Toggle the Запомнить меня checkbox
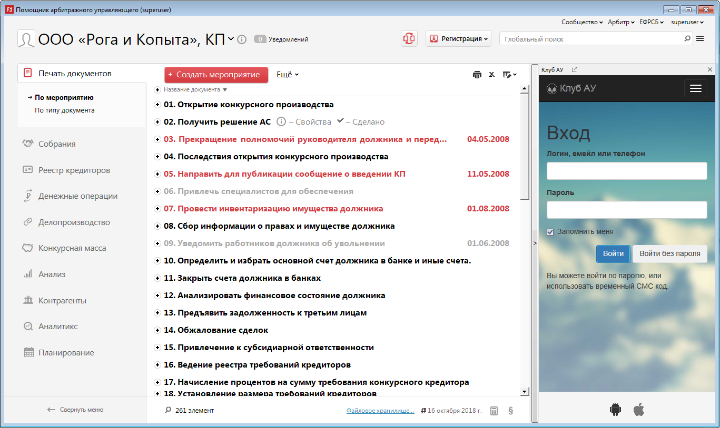This screenshot has height=428, width=720. coord(550,232)
